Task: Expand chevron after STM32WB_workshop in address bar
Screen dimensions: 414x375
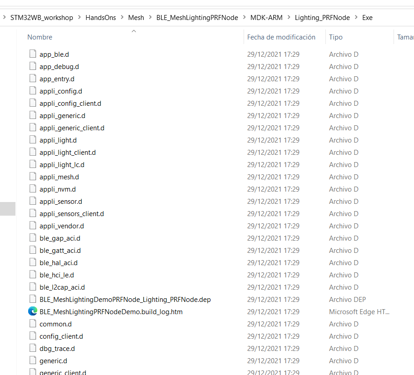Action: (79, 17)
